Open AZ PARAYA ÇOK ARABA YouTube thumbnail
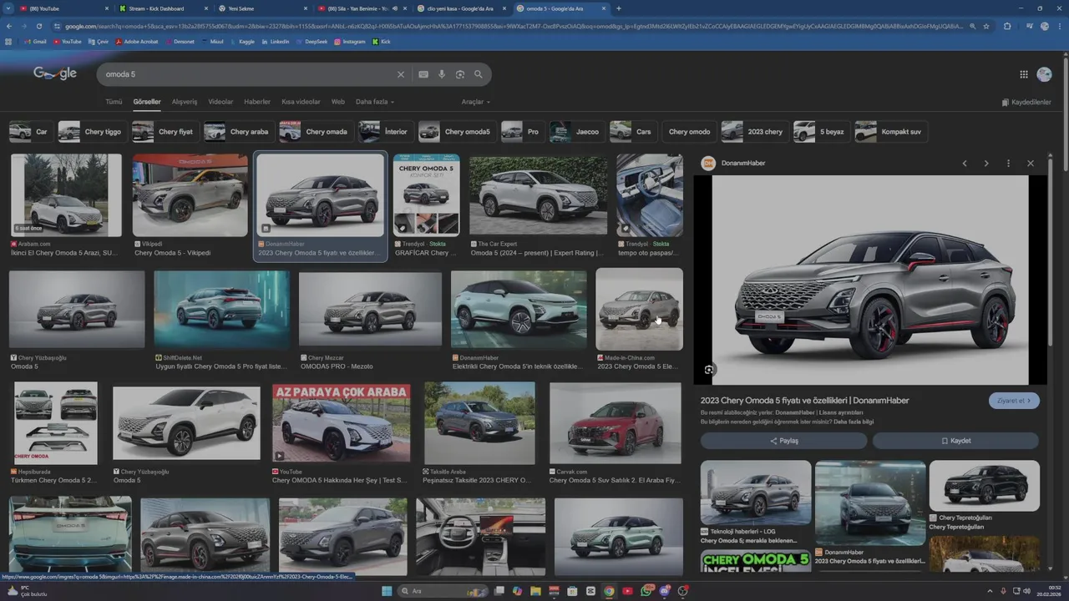This screenshot has width=1069, height=601. (341, 423)
